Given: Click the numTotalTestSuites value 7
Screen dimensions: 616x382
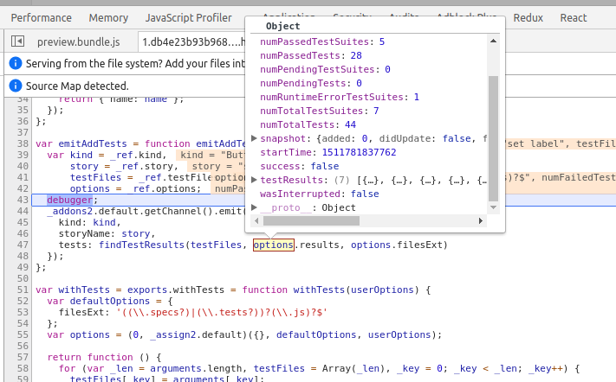Looking at the screenshot, I should (376, 111).
